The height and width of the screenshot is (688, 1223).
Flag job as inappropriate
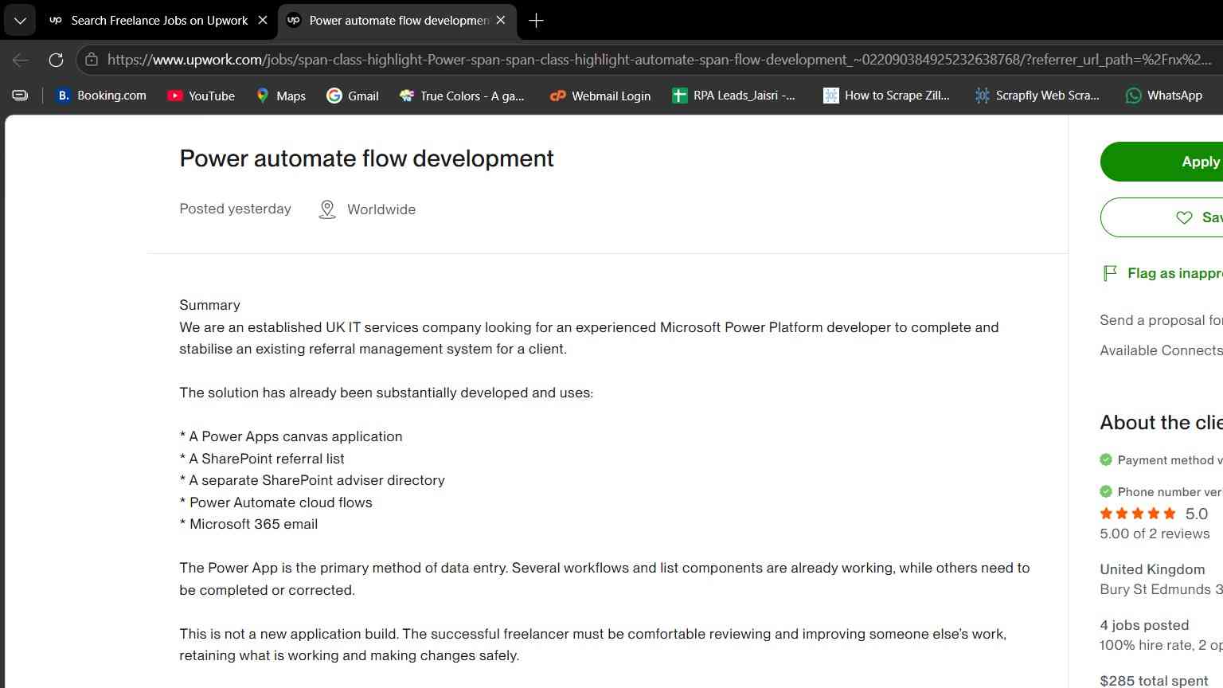point(1162,273)
